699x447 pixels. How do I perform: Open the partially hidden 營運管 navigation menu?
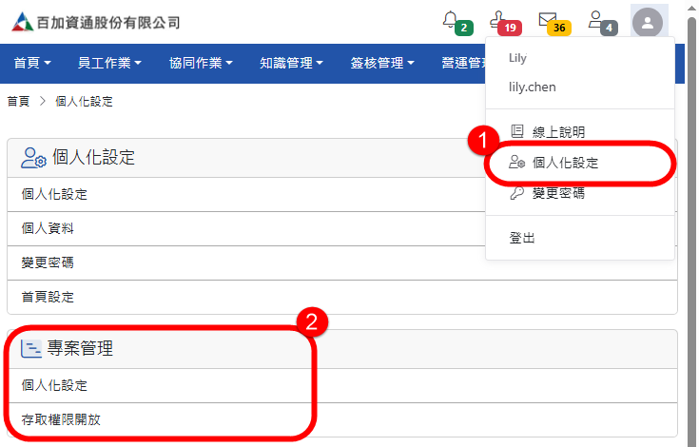click(463, 63)
